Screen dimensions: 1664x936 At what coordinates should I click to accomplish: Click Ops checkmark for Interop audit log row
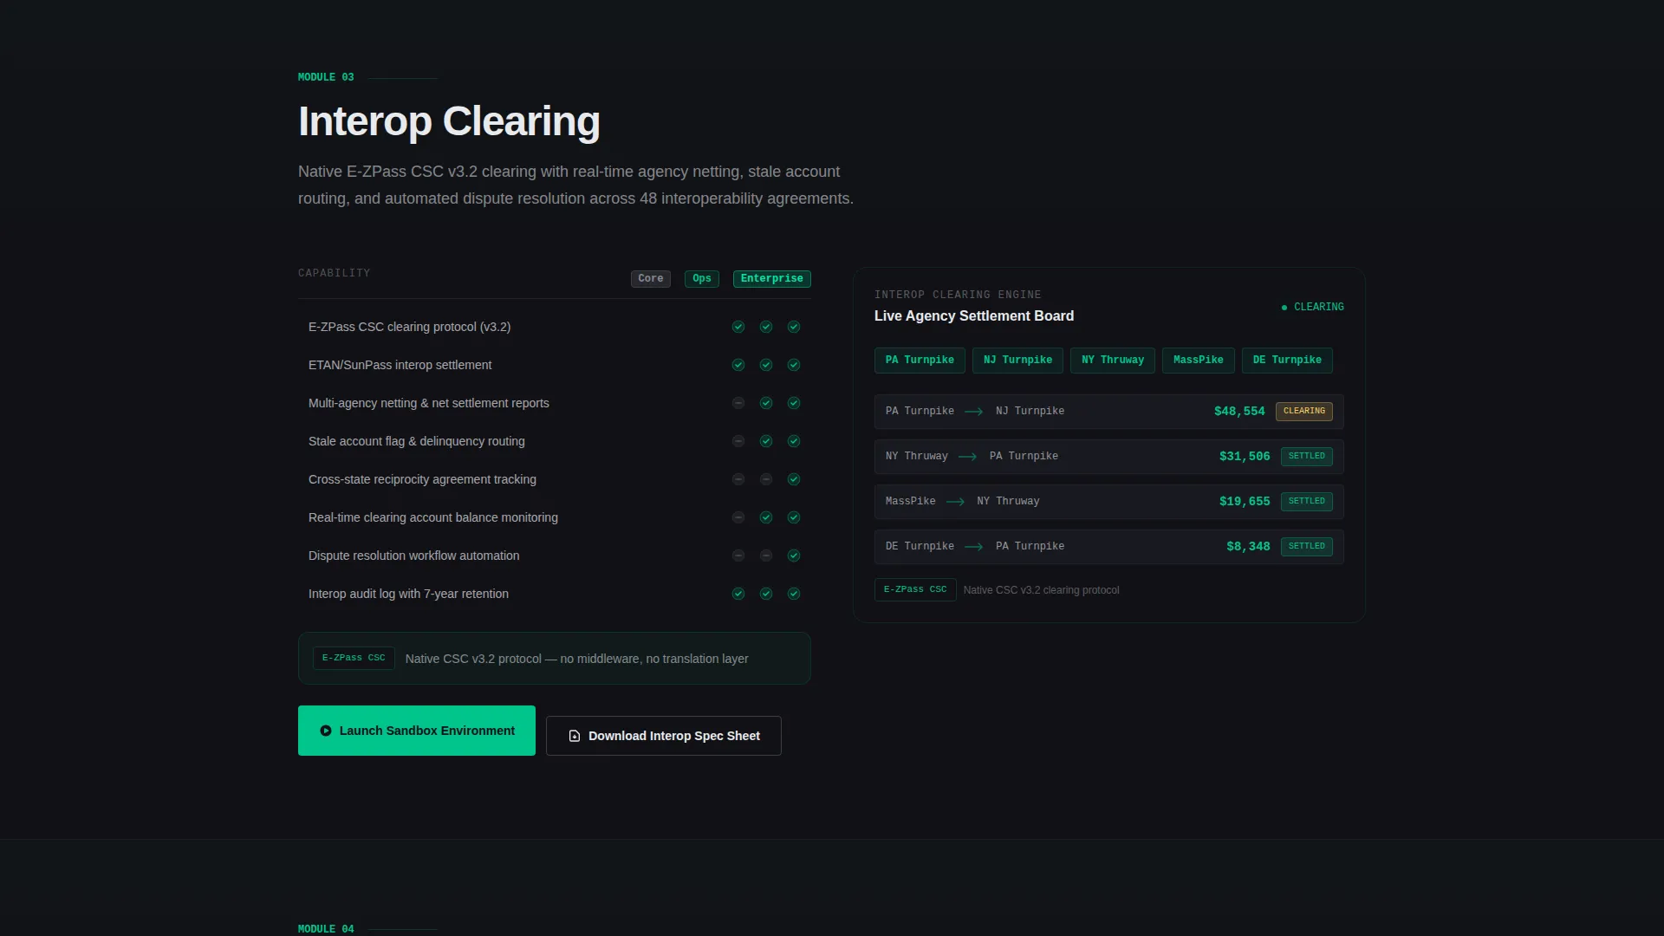coord(766,594)
